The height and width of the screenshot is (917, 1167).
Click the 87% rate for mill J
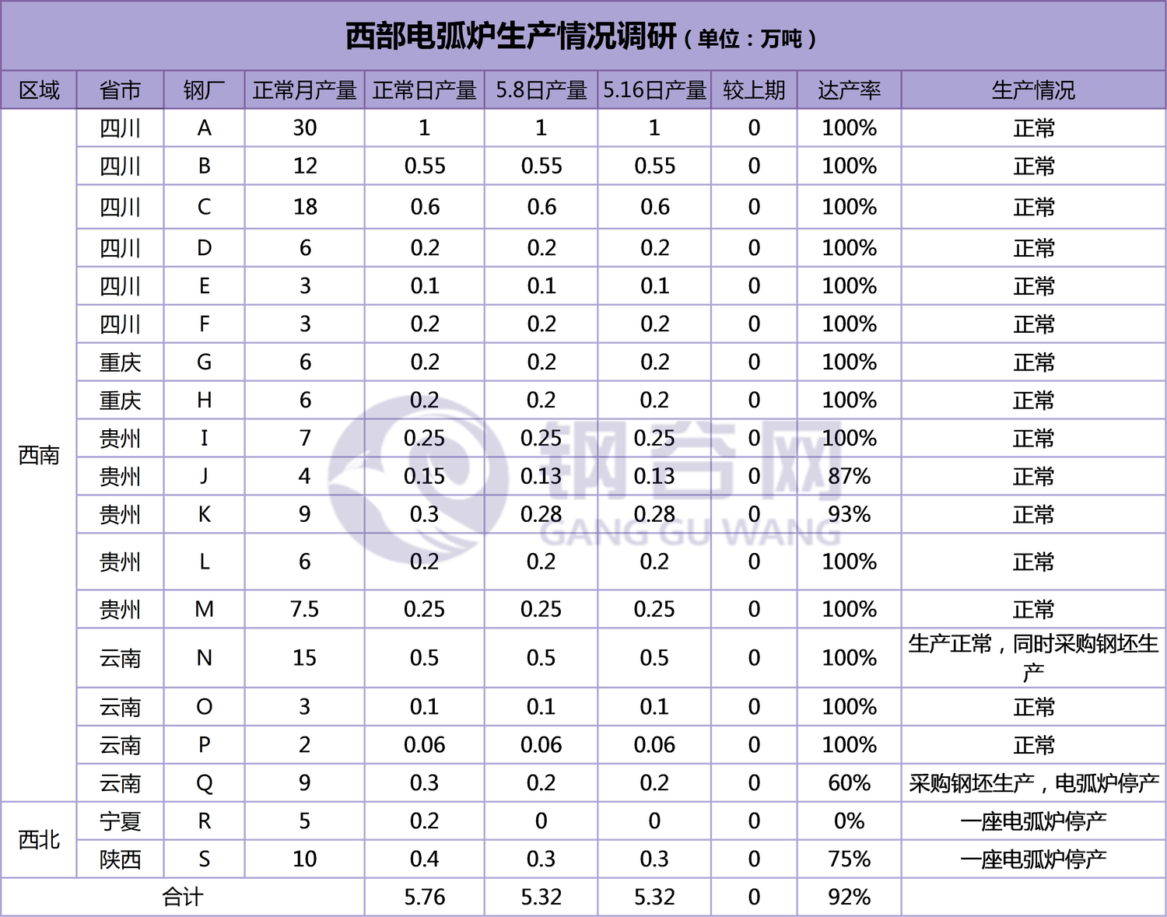[850, 476]
